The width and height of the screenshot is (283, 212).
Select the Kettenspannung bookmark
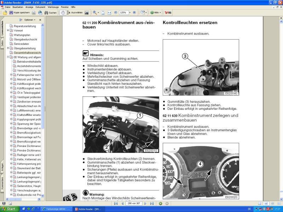[x=29, y=164]
